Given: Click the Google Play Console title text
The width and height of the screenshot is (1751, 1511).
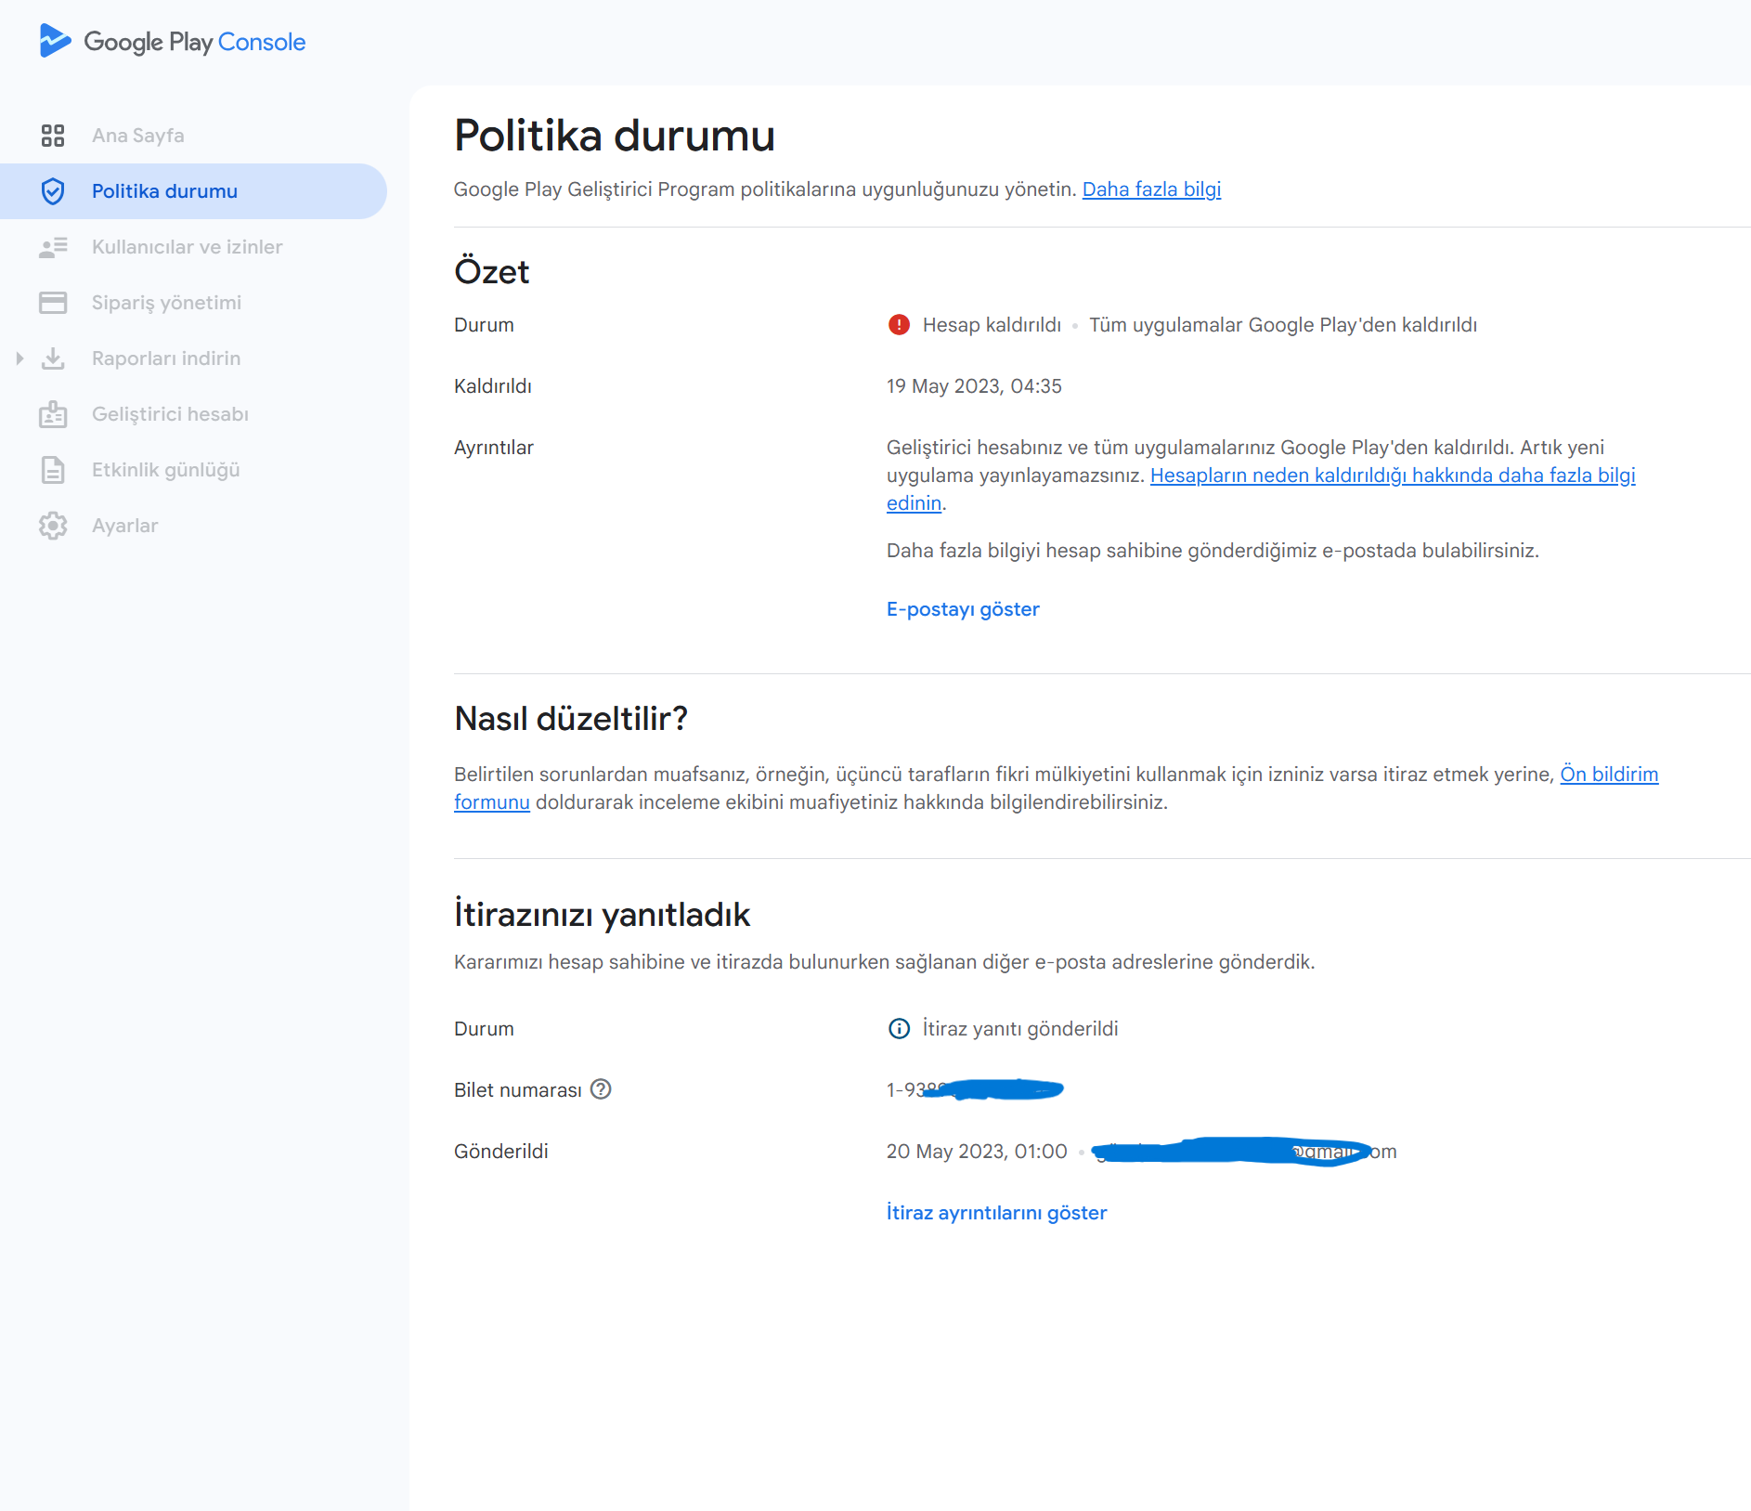Looking at the screenshot, I should coord(194,42).
